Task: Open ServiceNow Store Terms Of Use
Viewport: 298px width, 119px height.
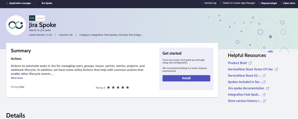Action: click(x=250, y=69)
